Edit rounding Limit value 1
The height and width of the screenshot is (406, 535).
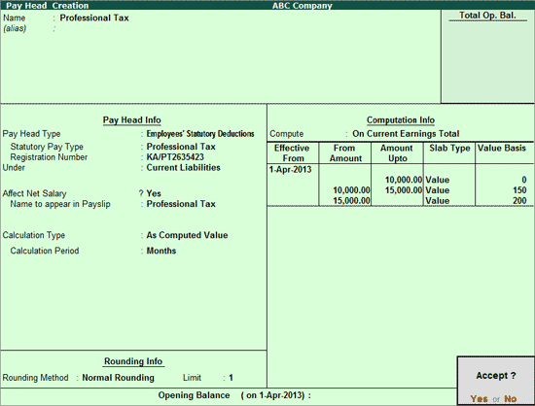click(x=231, y=378)
